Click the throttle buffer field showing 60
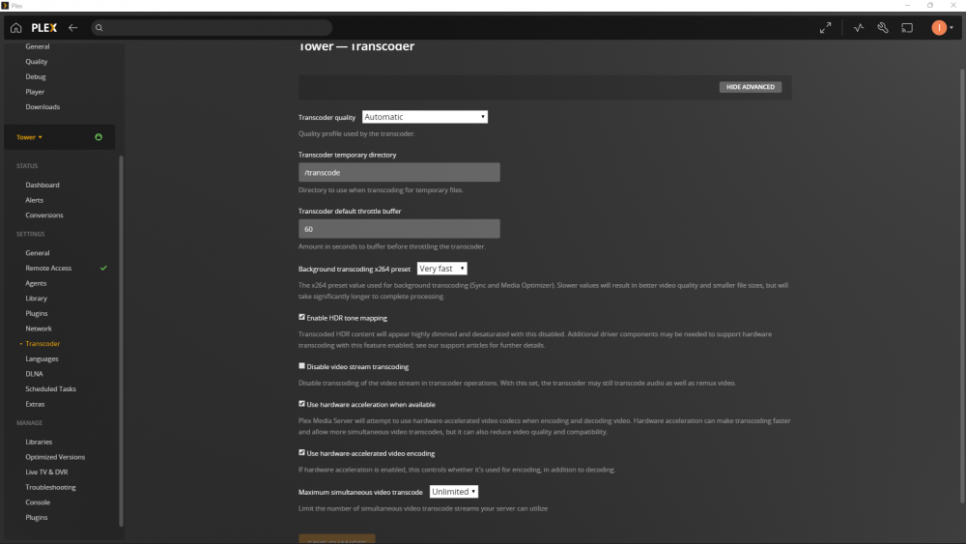This screenshot has height=544, width=966. pos(399,229)
